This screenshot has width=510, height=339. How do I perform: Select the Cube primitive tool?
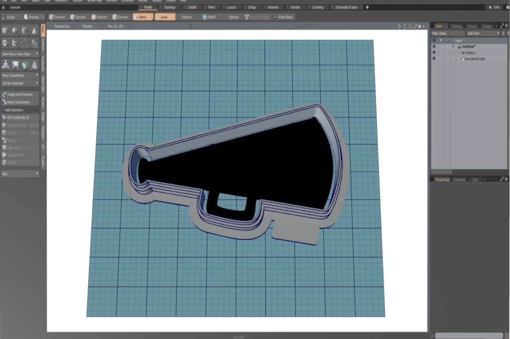tap(5, 31)
